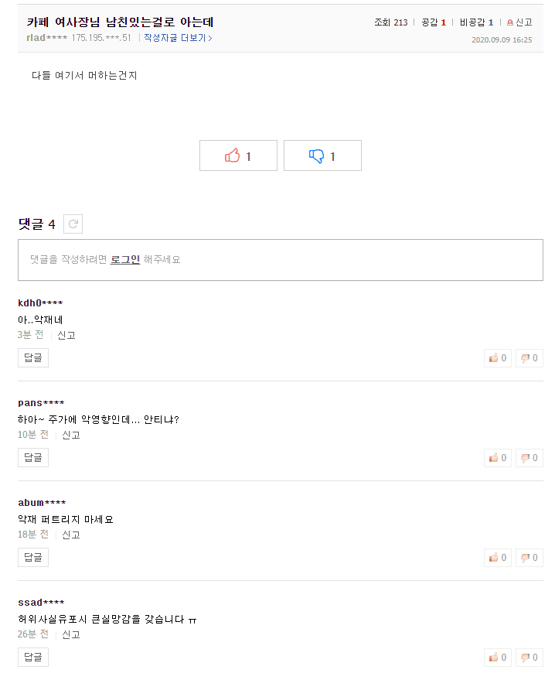Viewport: 555px width, 680px height.
Task: Click 답글 under kdh0****'s comment
Action: 33,357
